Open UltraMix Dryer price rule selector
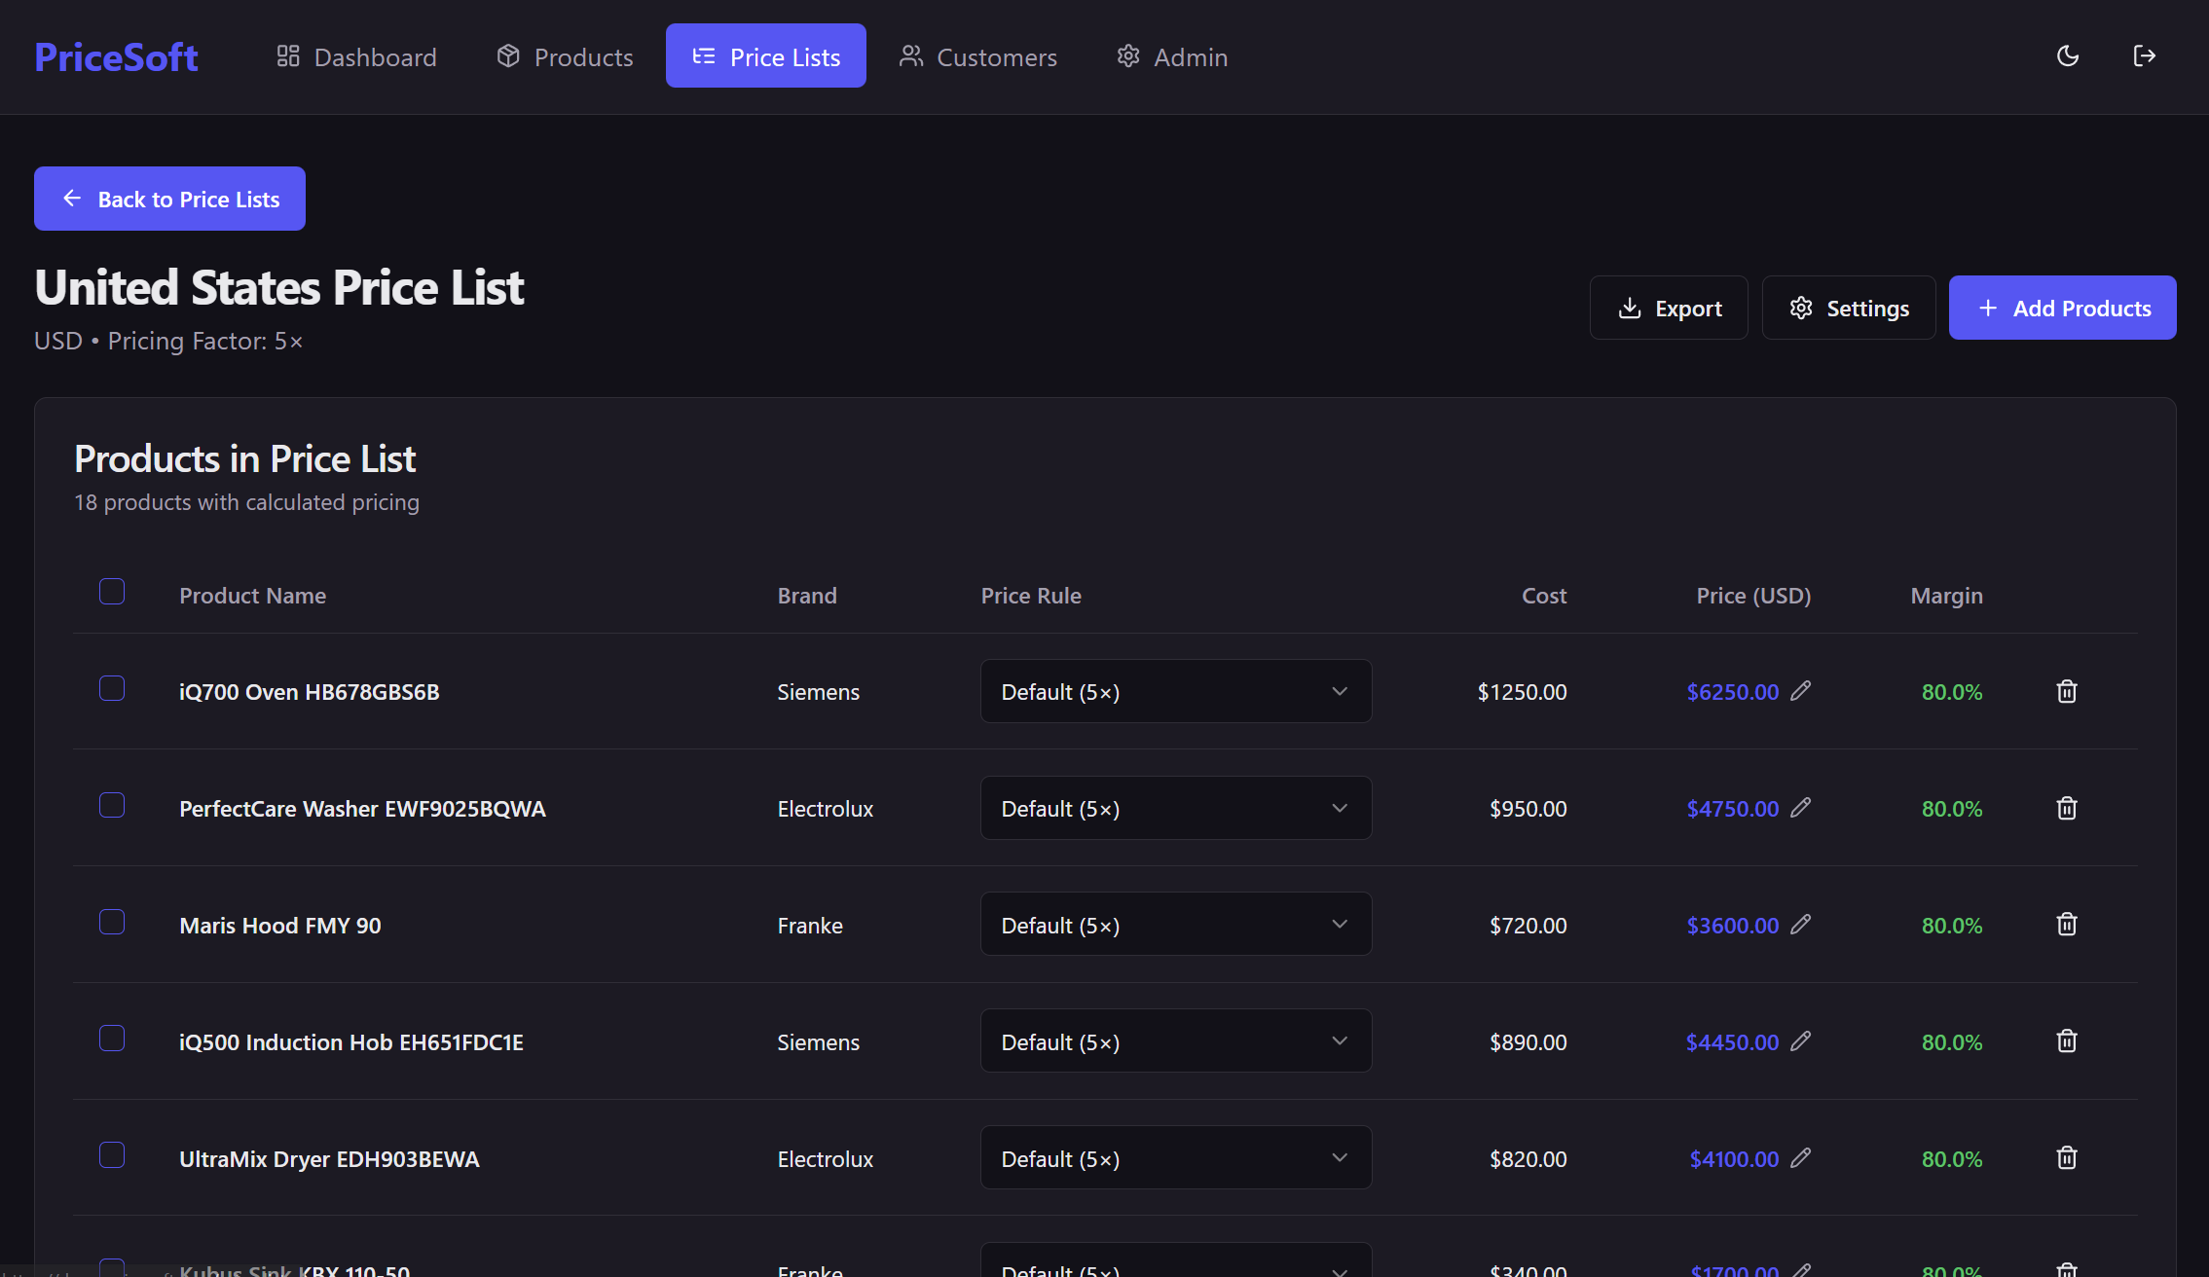 click(1175, 1158)
